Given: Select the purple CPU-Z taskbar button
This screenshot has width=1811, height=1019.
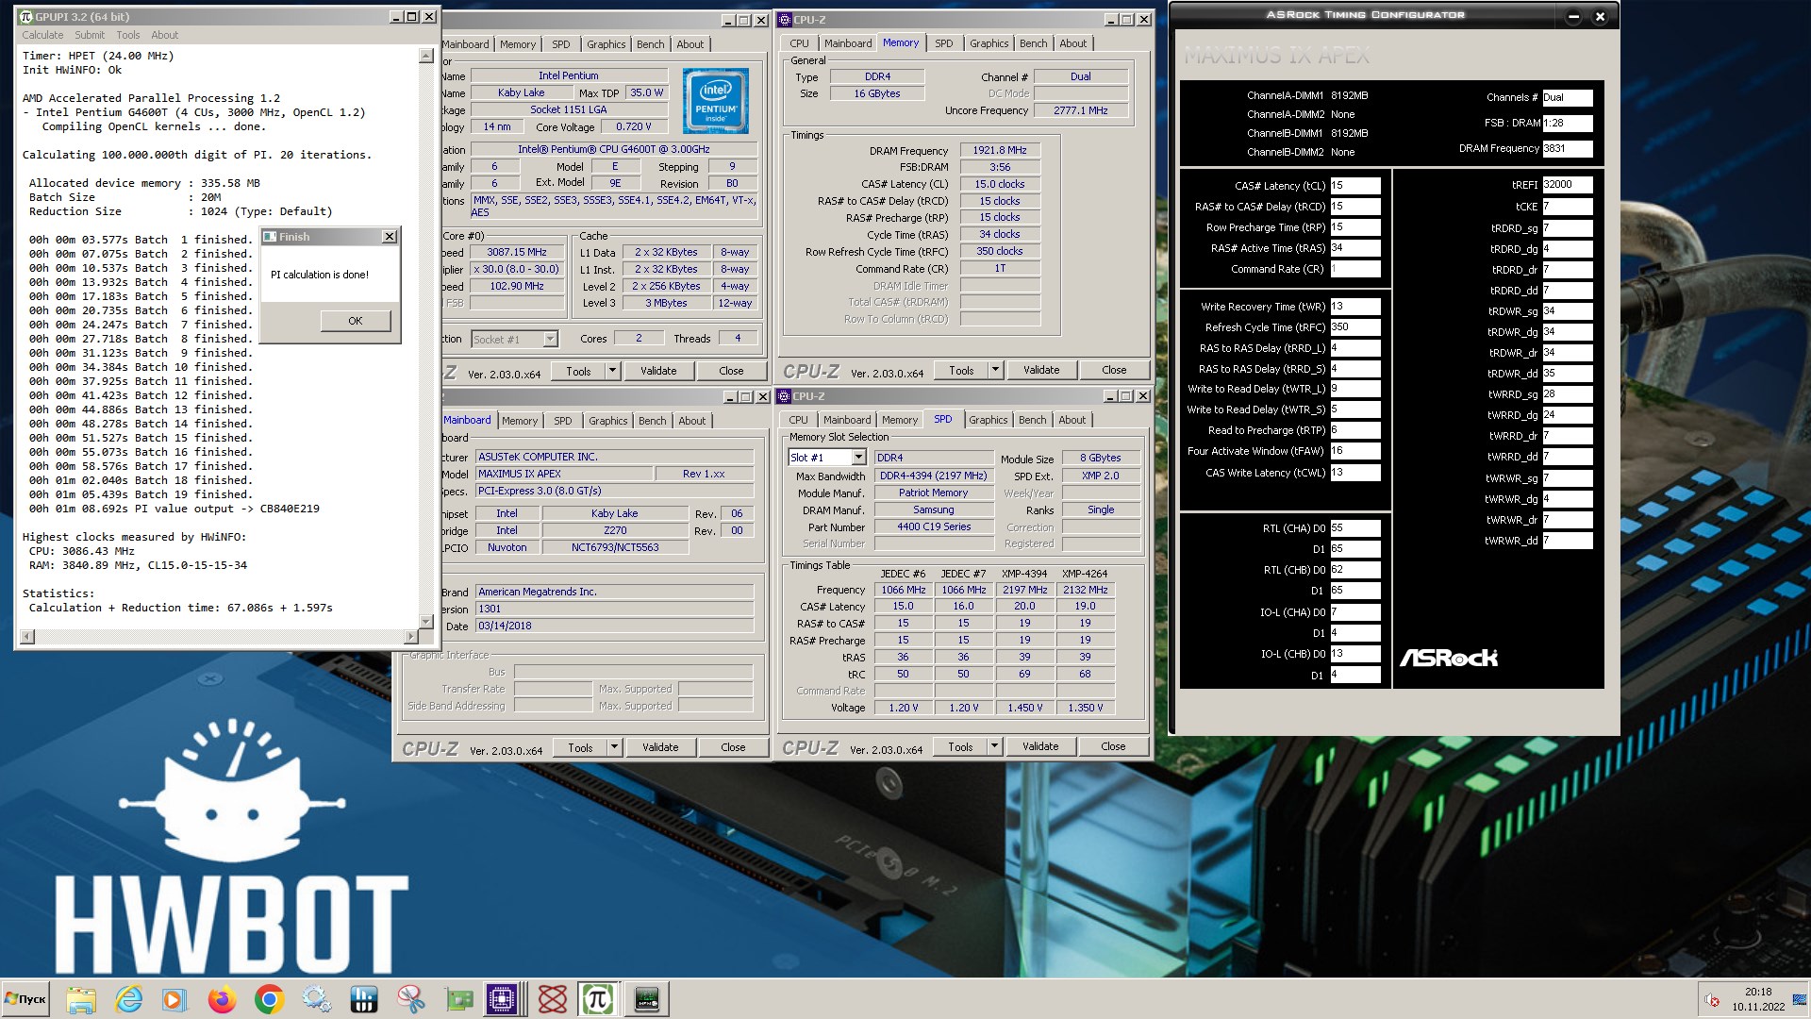Looking at the screenshot, I should point(503,999).
